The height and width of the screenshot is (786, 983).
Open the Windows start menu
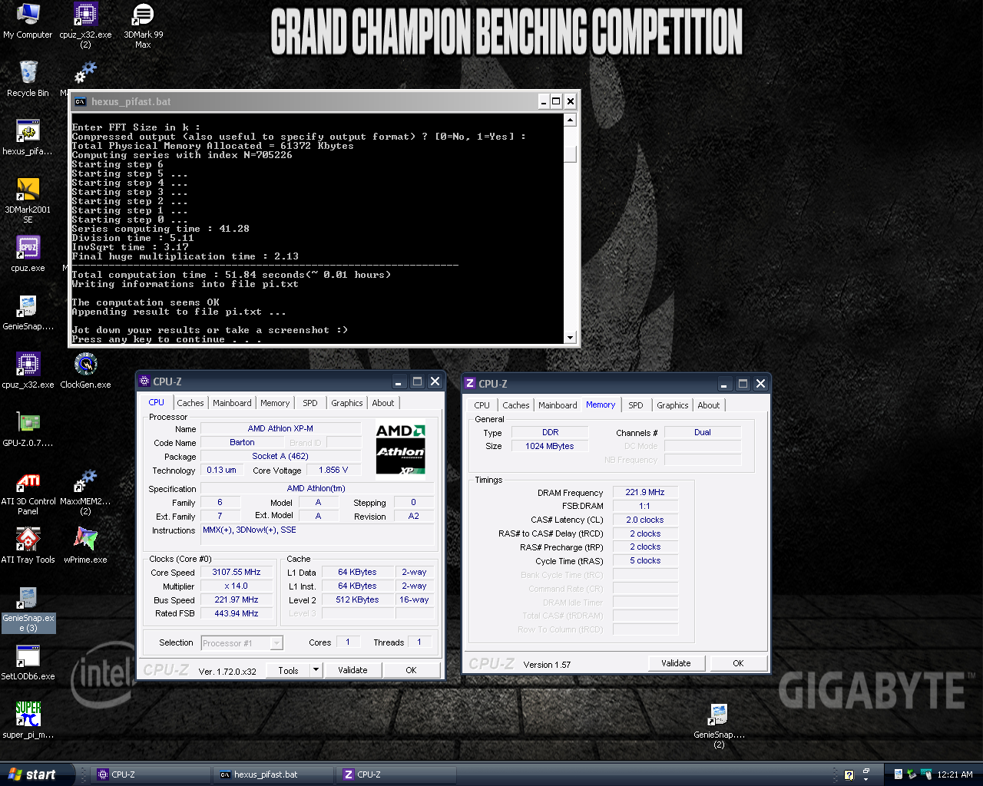coord(38,774)
